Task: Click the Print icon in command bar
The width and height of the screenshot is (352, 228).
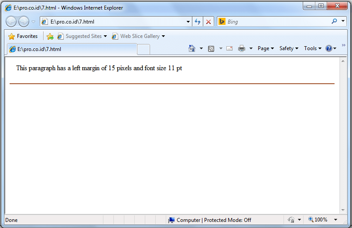Action: pyautogui.click(x=242, y=48)
